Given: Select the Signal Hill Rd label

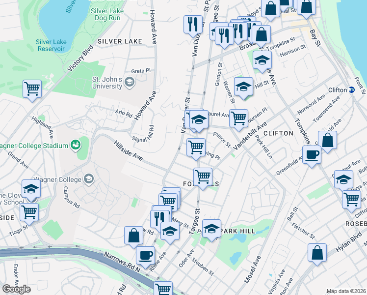Looking at the screenshot, I should click(x=144, y=135).
